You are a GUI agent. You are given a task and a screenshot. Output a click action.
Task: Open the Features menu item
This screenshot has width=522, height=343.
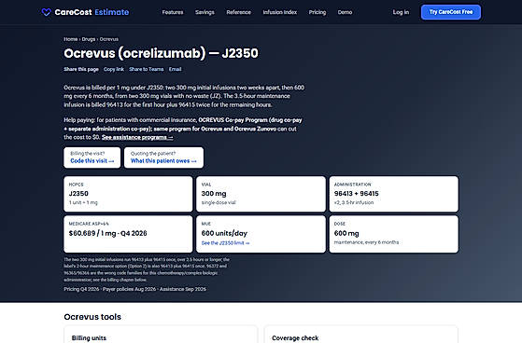(x=173, y=12)
